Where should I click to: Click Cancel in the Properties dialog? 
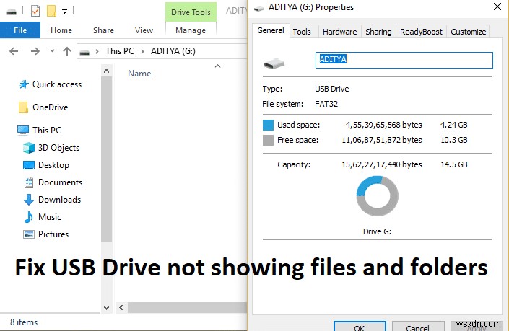point(418,326)
